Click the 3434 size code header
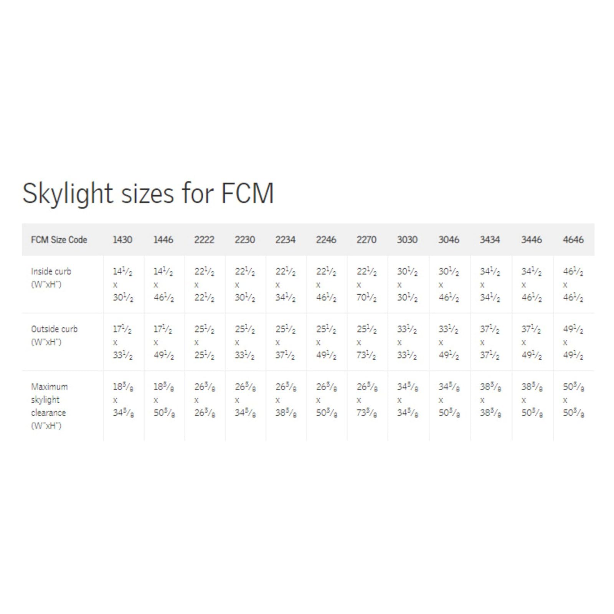 coord(490,240)
